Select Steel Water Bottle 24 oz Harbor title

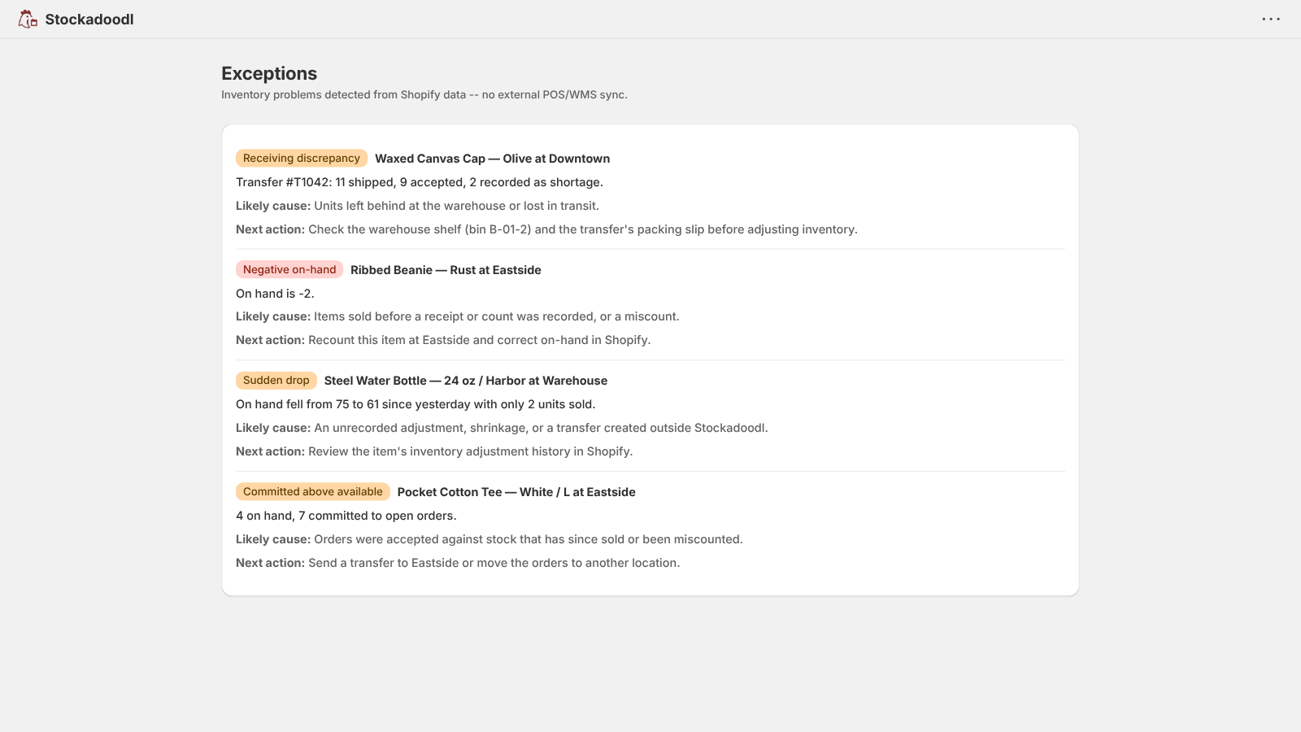(466, 381)
